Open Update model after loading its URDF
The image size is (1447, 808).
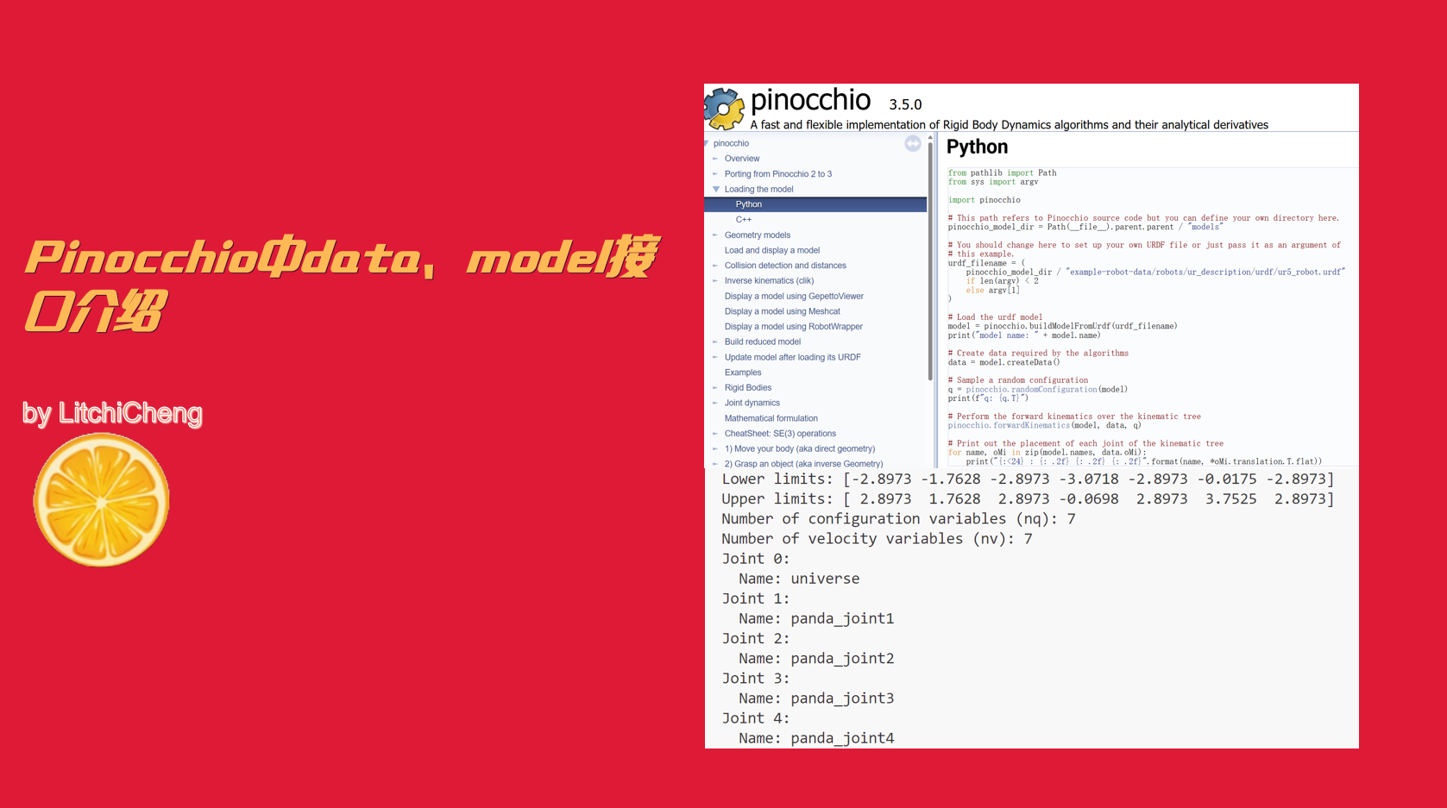click(x=793, y=357)
